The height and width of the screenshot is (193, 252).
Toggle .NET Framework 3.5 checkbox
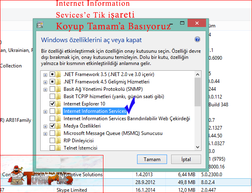tap(52, 74)
